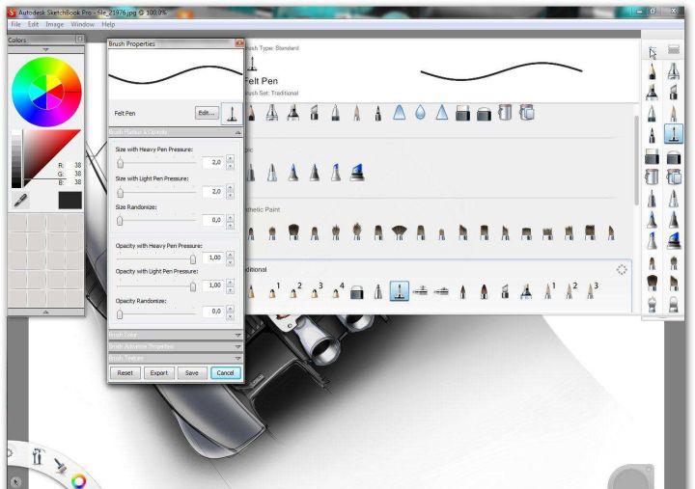Adjust Size Randomize slider handle
The width and height of the screenshot is (695, 489).
click(x=120, y=221)
